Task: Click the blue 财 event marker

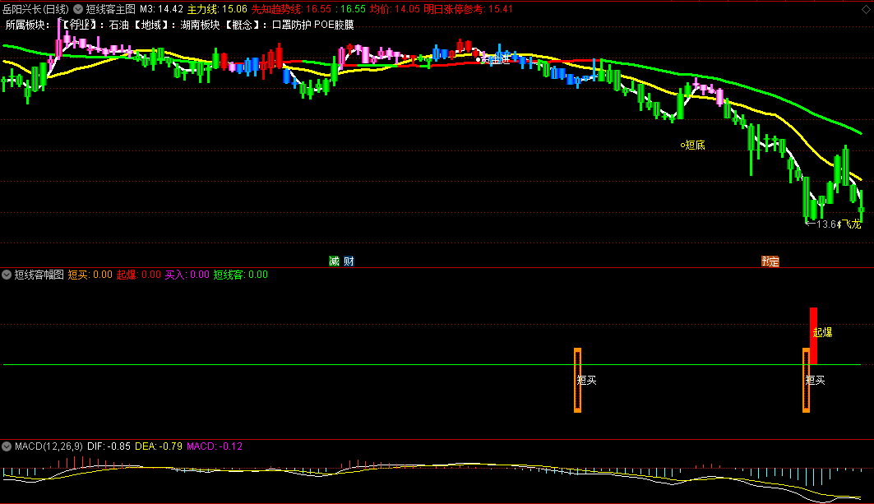Action: [x=349, y=261]
